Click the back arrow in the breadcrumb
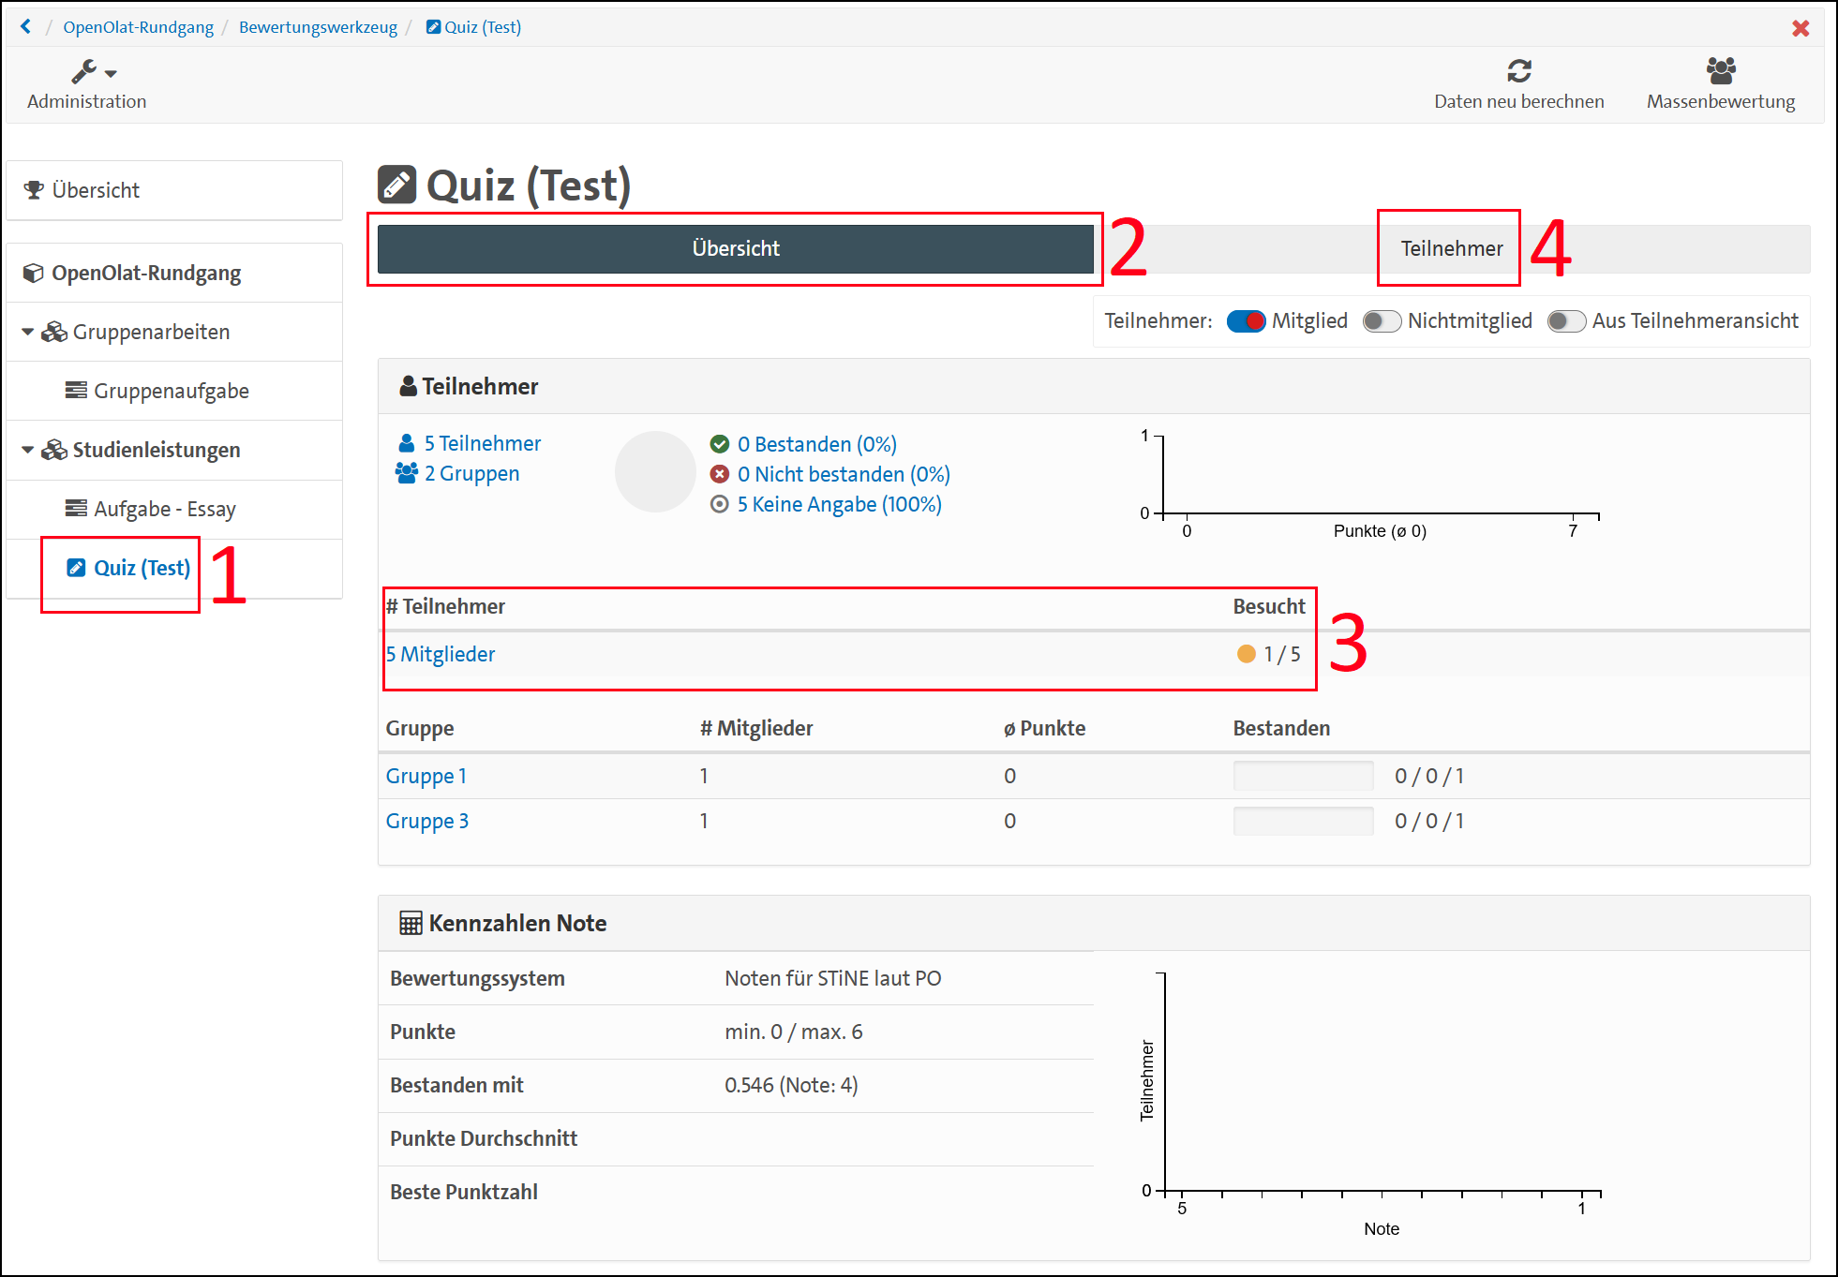Screen dimensions: 1838x1277 point(25,26)
